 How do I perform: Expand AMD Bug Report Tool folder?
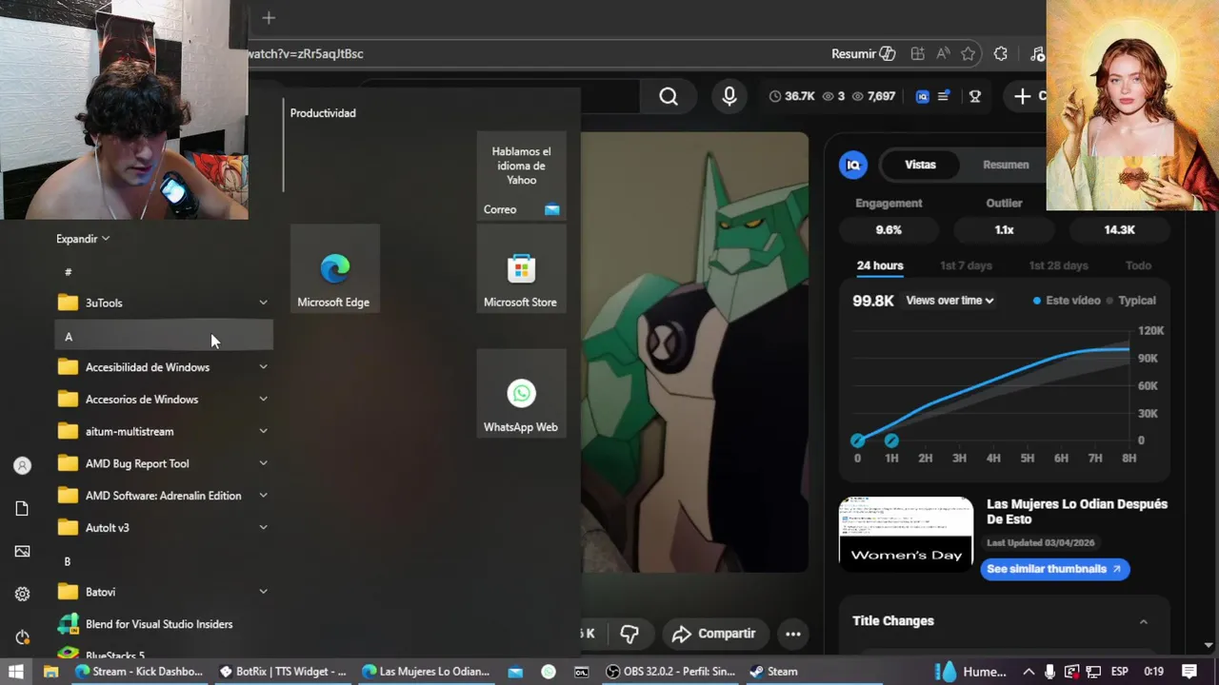(164, 464)
